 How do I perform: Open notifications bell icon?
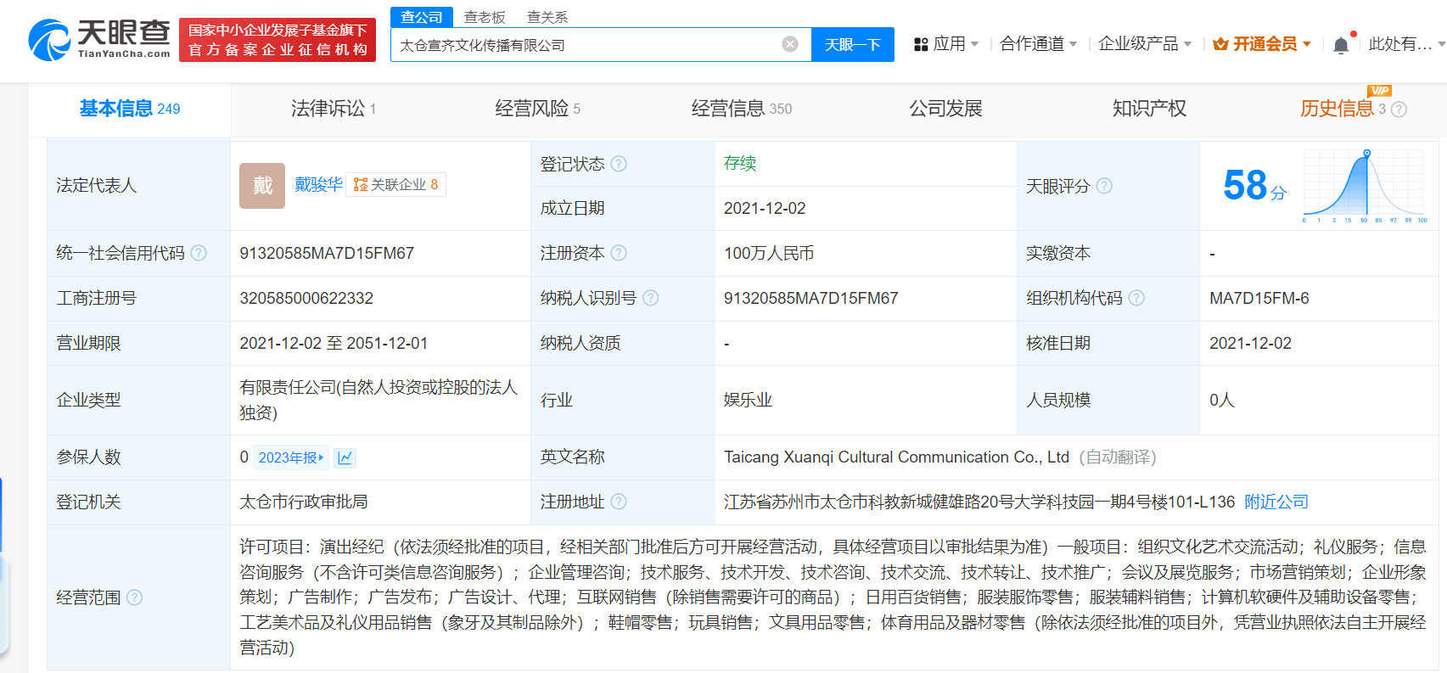click(x=1341, y=45)
